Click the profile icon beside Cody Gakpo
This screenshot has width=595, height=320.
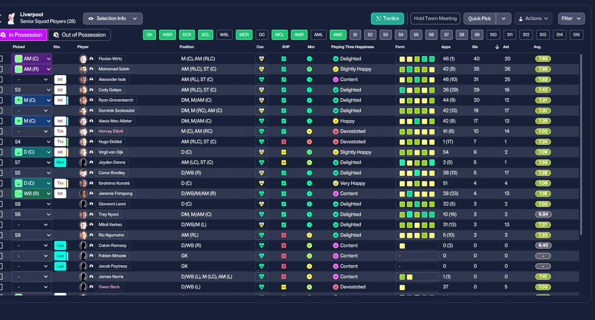click(92, 90)
